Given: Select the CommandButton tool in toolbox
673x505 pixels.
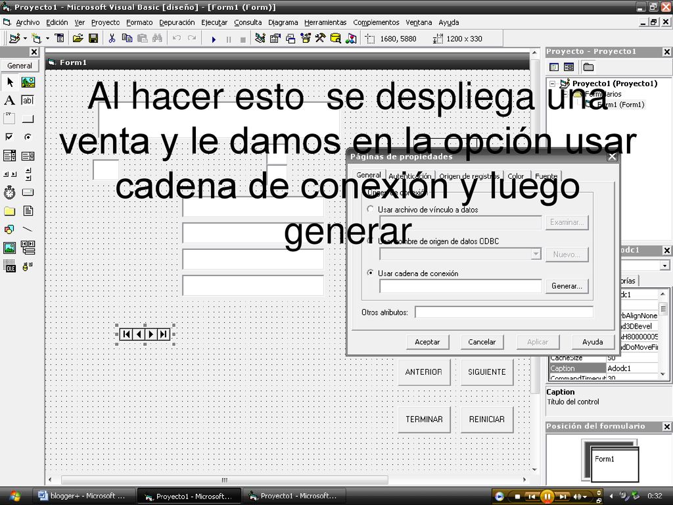Looking at the screenshot, I should 28,118.
